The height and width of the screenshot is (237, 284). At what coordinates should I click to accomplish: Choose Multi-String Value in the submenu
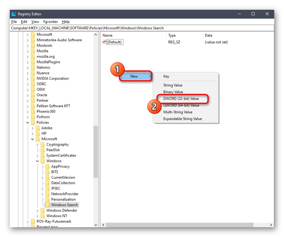tap(186, 112)
